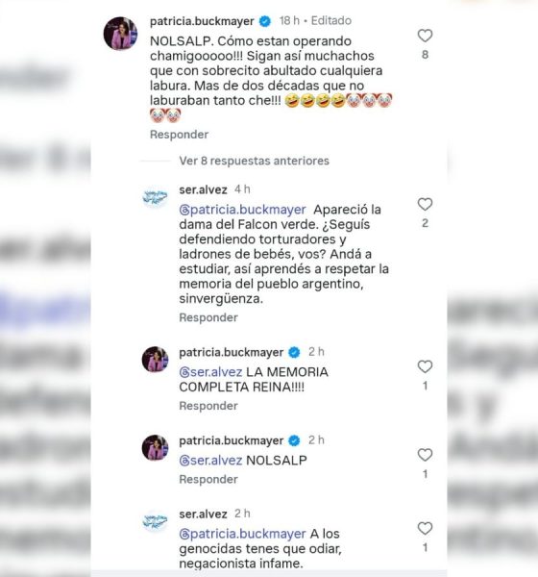
Task: Open @ser.alvez mention in NOLSALP reply
Action: 210,461
